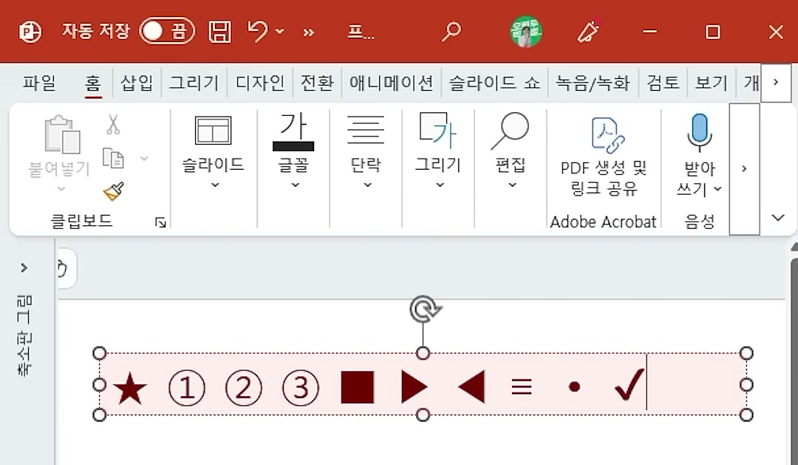Click the circled ① symbol
Viewport: 798px width, 465px height.
click(187, 387)
